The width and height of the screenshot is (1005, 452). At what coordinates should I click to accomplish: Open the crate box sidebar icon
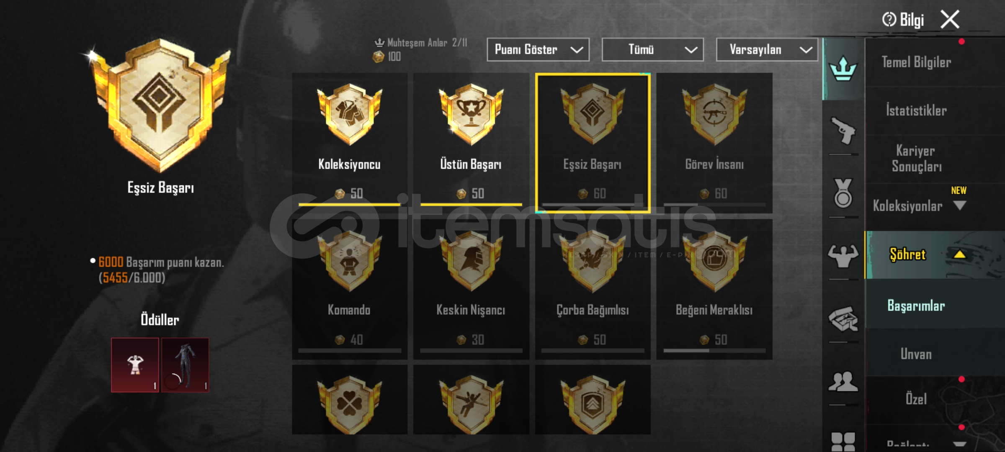click(843, 319)
